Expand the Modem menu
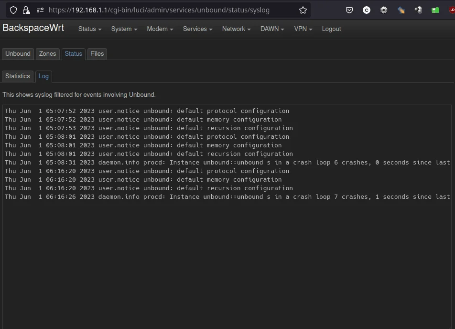Image resolution: width=455 pixels, height=329 pixels. click(x=160, y=29)
